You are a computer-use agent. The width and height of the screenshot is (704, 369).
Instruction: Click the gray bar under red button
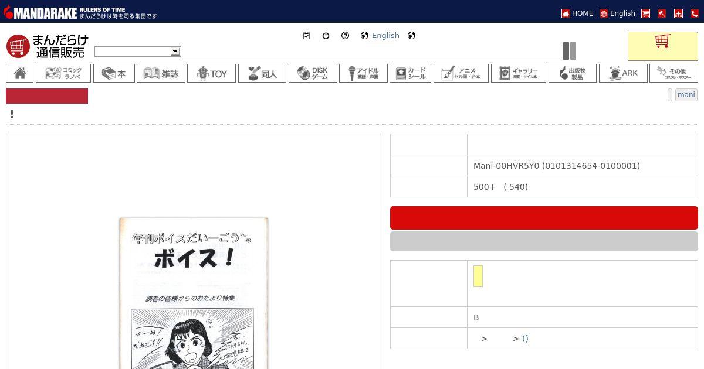tap(544, 241)
